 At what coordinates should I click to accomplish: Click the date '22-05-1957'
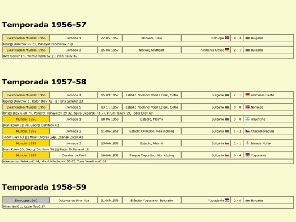click(x=110, y=38)
